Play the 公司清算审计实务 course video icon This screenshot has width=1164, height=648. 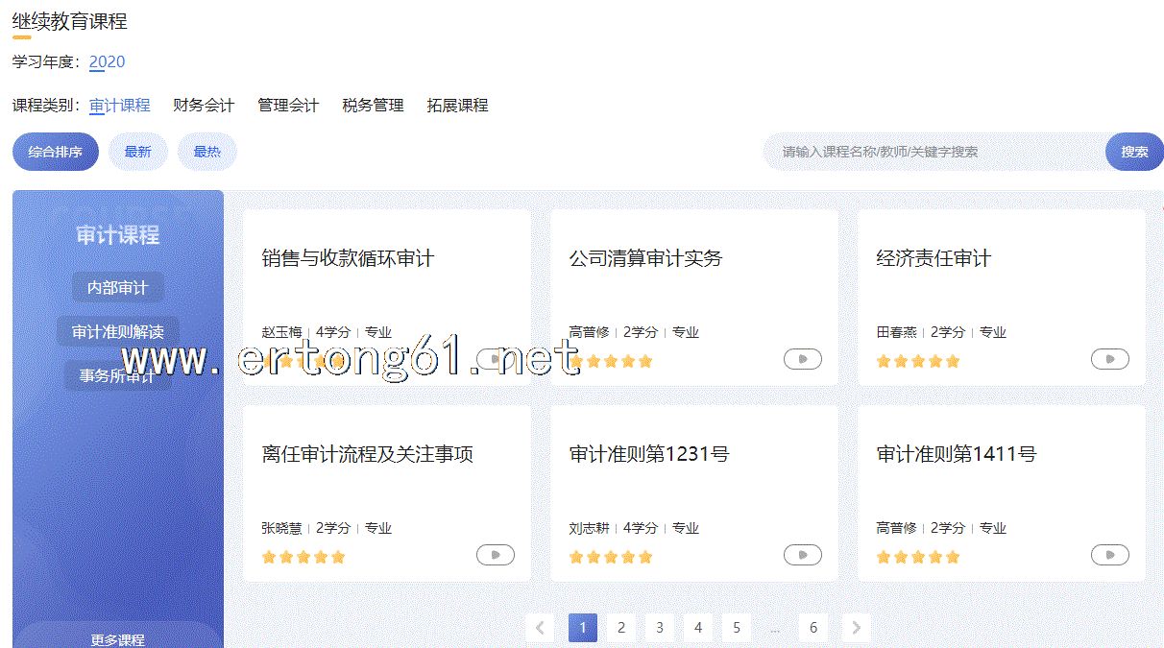point(802,359)
